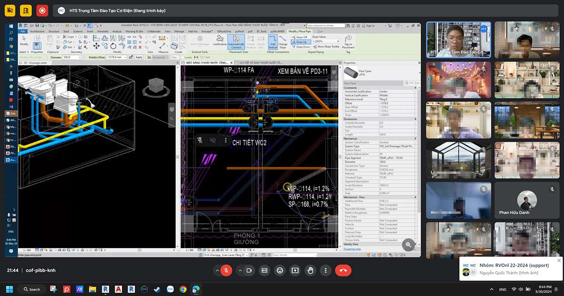Click the zoom magnifier on shared screen
This screenshot has width=564, height=296.
408,244
